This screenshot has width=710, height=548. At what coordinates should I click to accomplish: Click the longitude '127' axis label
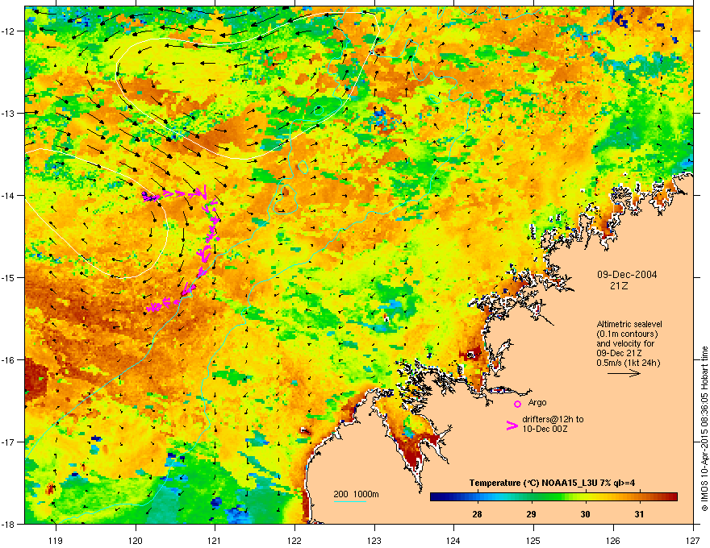click(693, 540)
